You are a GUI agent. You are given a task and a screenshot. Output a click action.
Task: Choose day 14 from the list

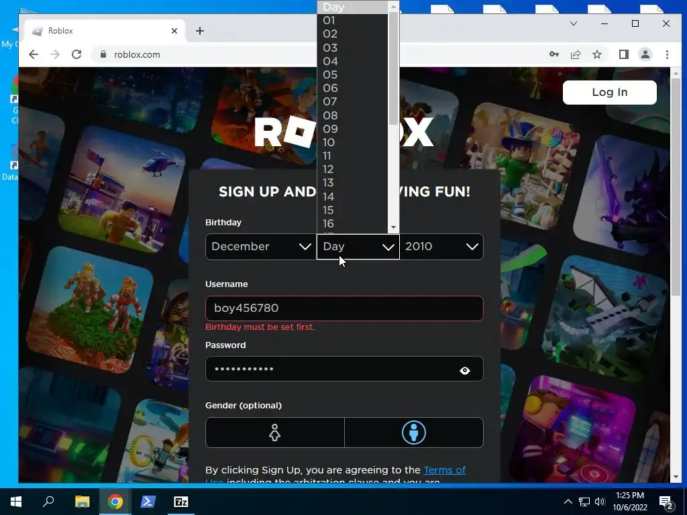352,196
